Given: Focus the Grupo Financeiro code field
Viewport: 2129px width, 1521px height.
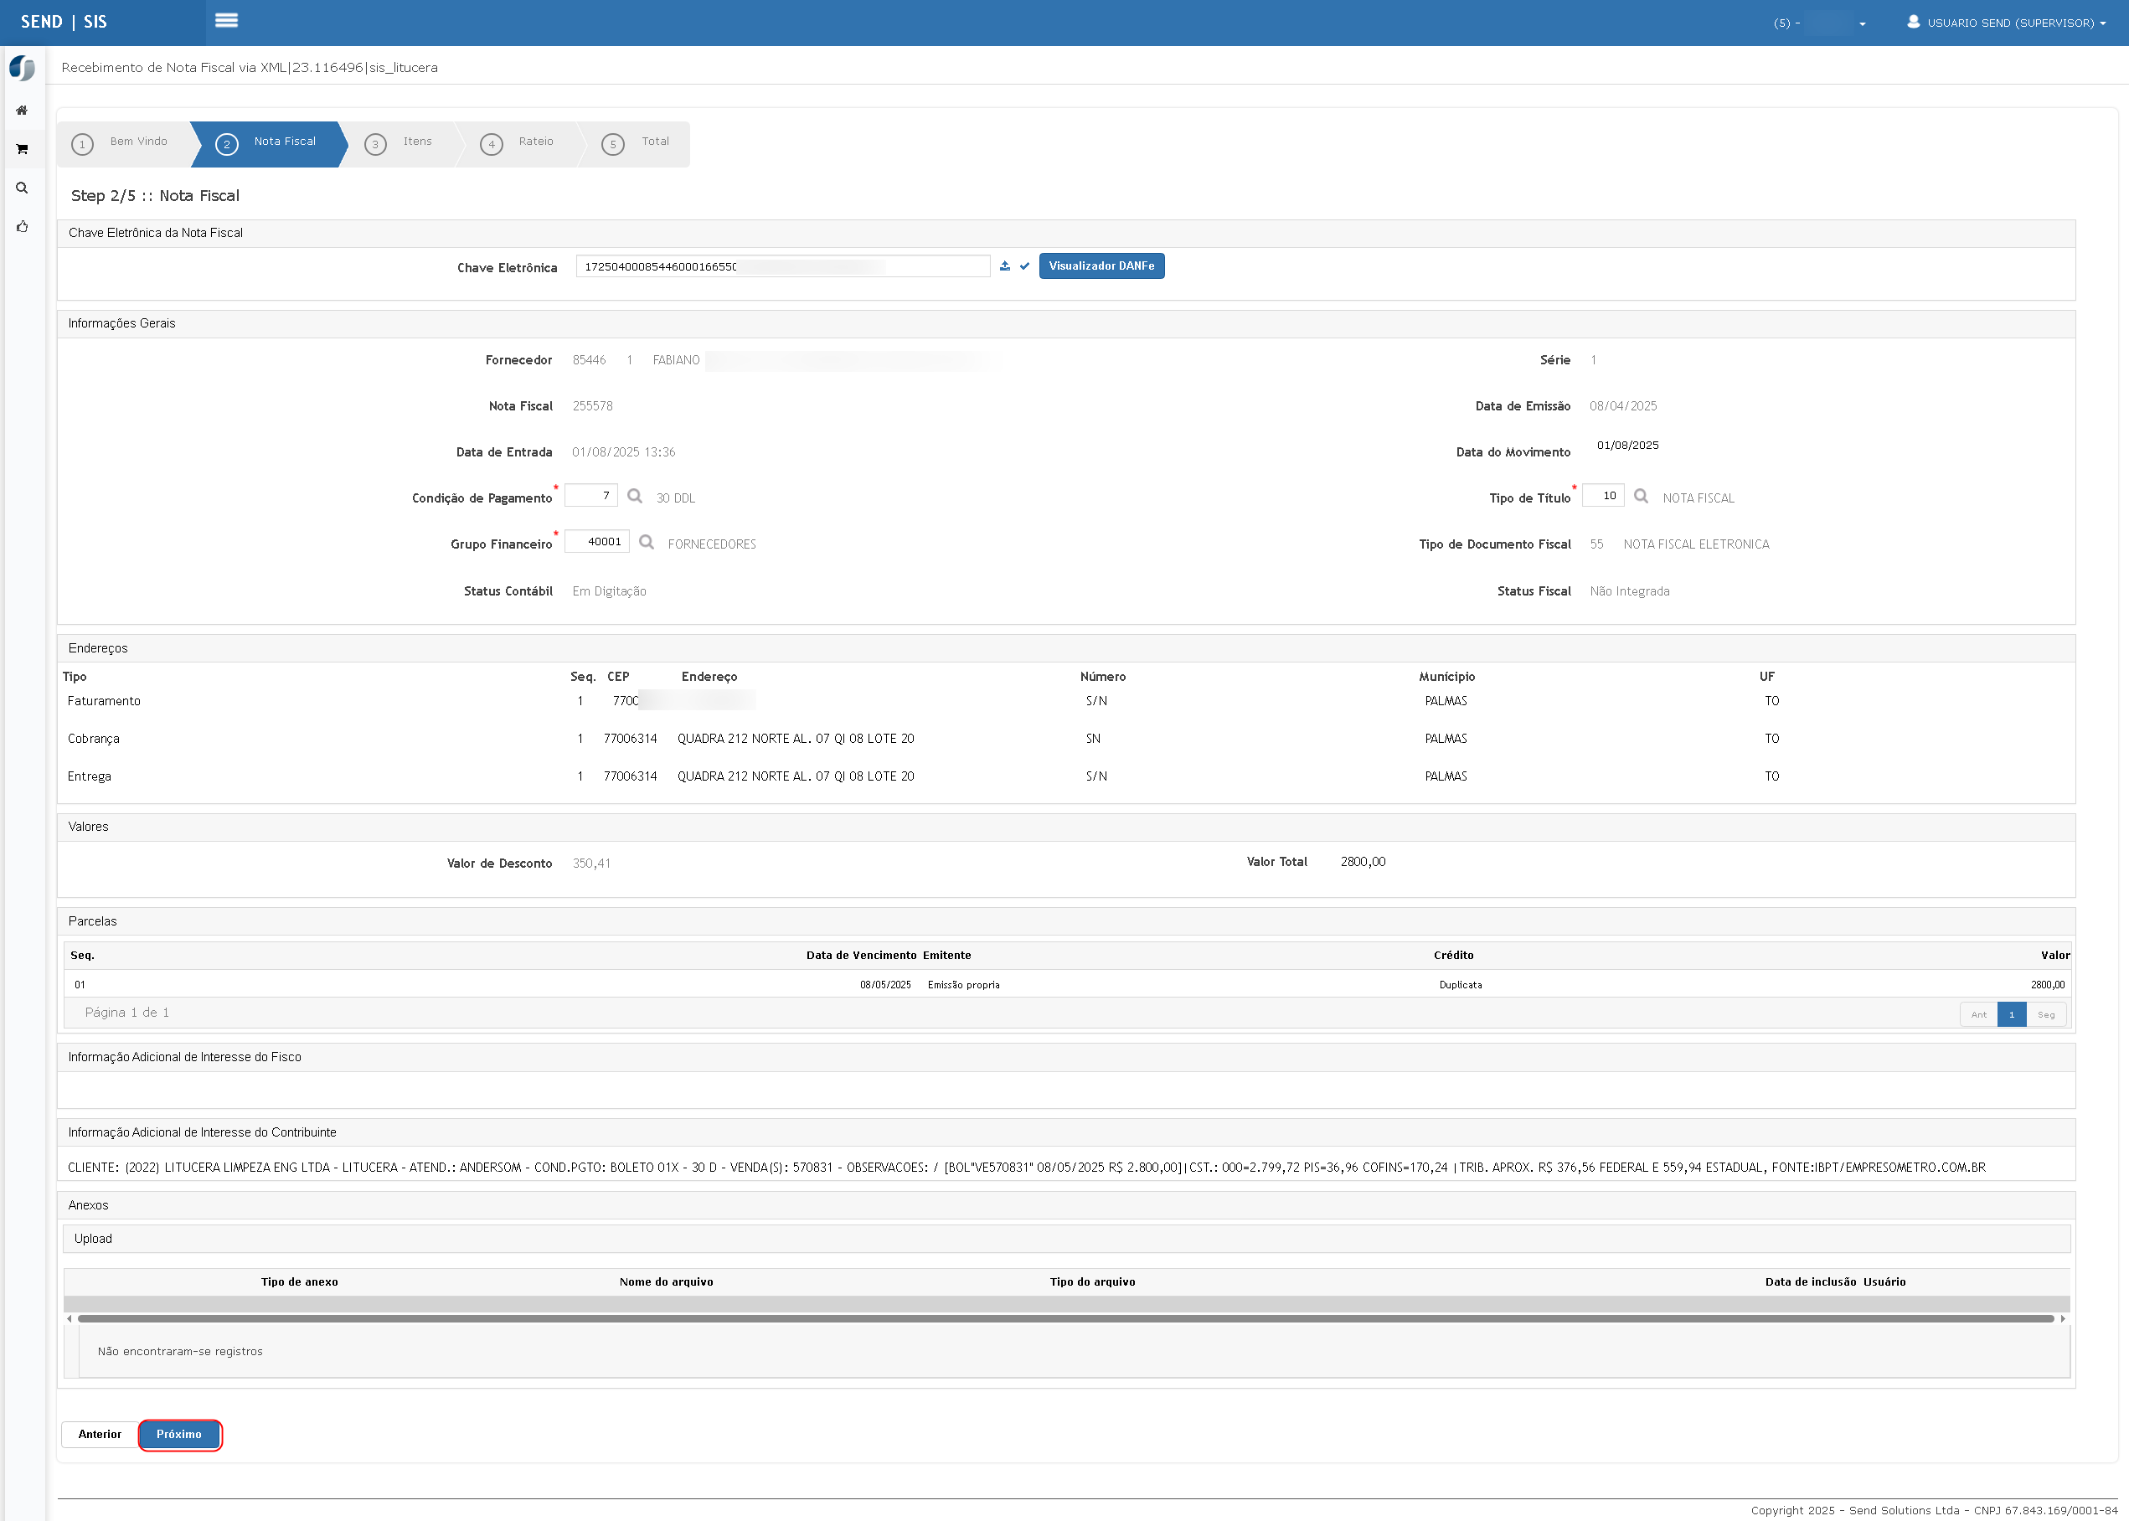Looking at the screenshot, I should point(596,541).
